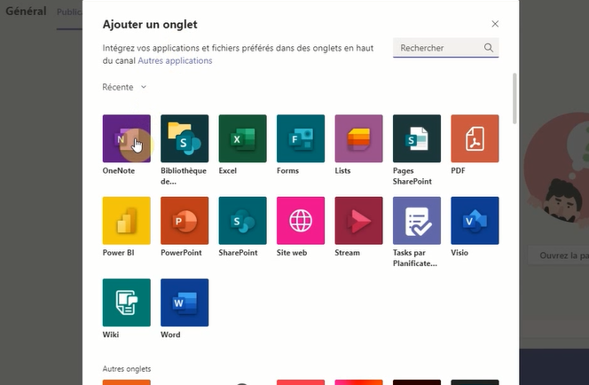This screenshot has height=385, width=589.
Task: Click the Autres onglets section heading
Action: point(127,369)
